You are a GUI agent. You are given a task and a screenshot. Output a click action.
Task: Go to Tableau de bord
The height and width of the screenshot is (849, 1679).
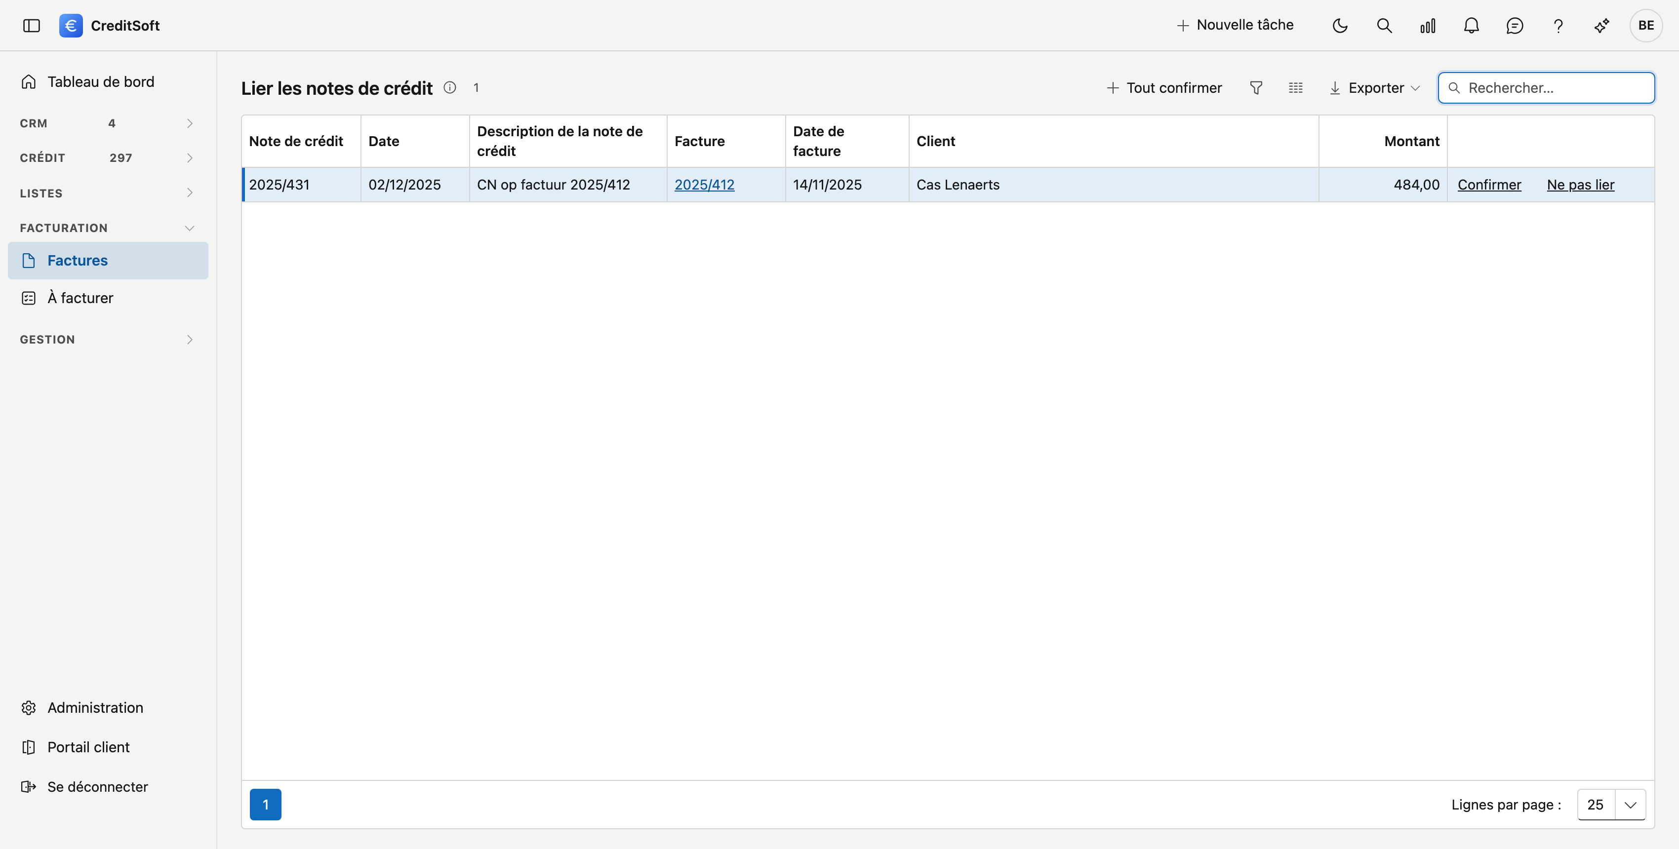[x=108, y=81]
